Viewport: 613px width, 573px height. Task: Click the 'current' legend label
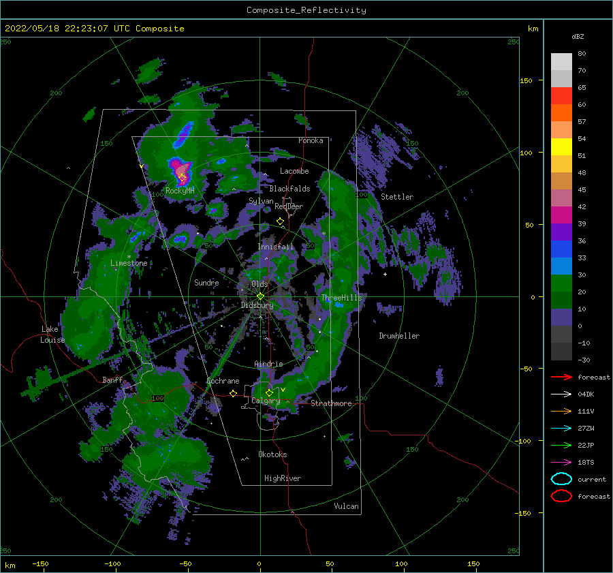592,479
